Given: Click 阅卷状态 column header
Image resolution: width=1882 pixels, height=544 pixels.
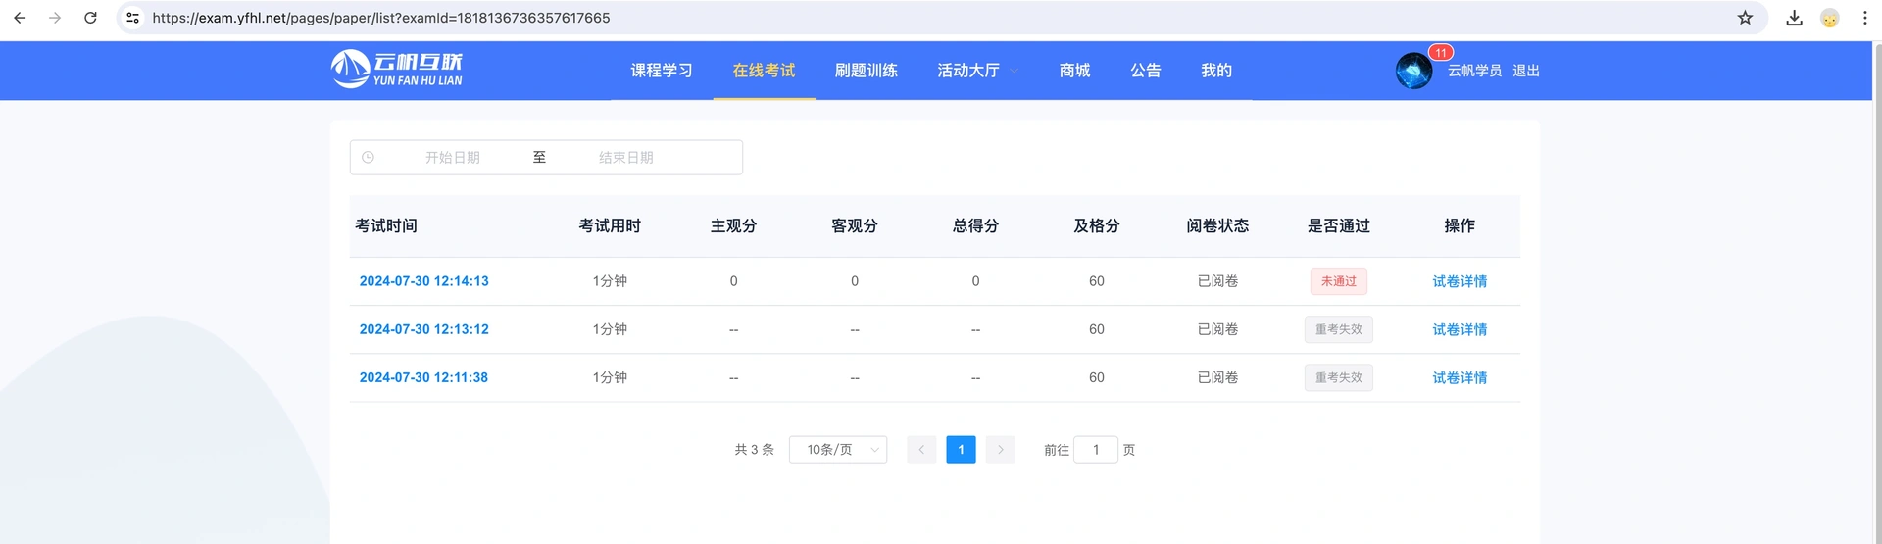Looking at the screenshot, I should pyautogui.click(x=1217, y=226).
